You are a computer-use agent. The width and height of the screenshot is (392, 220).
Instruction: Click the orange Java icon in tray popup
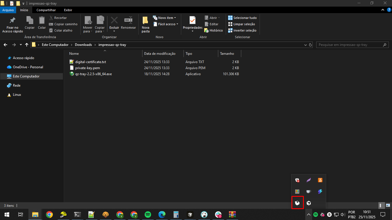320,180
